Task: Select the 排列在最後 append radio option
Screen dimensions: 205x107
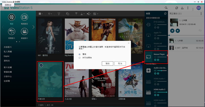Action: click(x=79, y=58)
